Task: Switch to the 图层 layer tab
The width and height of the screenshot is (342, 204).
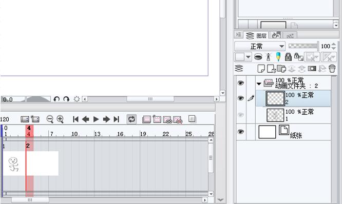Action: pos(256,35)
